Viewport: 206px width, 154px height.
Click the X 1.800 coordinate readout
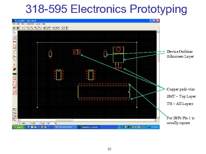pyautogui.click(x=22, y=123)
